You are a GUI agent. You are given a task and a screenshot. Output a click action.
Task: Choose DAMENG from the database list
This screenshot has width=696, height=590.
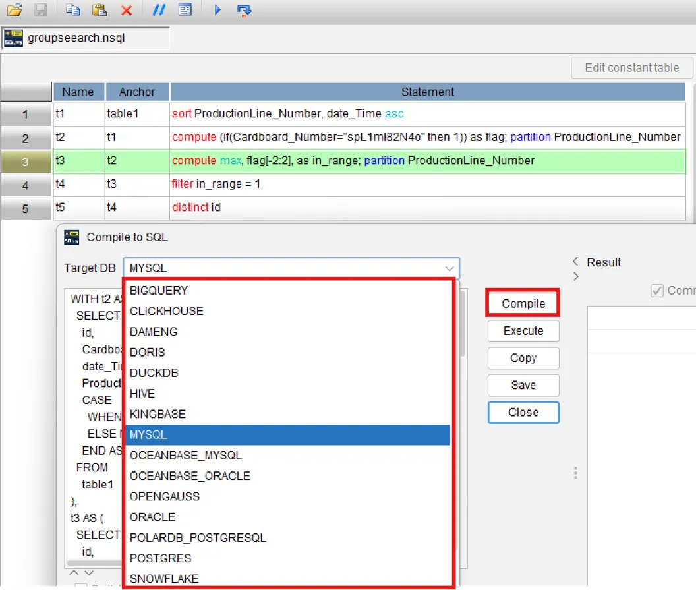click(288, 332)
